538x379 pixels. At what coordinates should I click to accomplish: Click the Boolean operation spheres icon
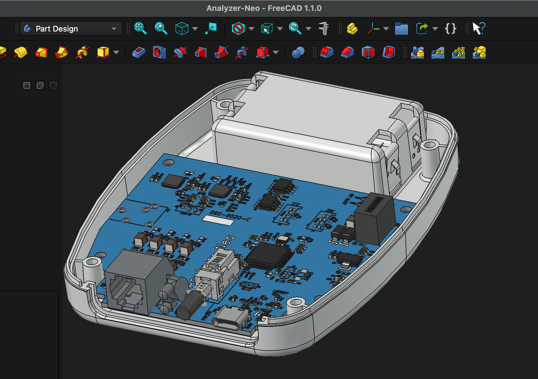(x=298, y=52)
